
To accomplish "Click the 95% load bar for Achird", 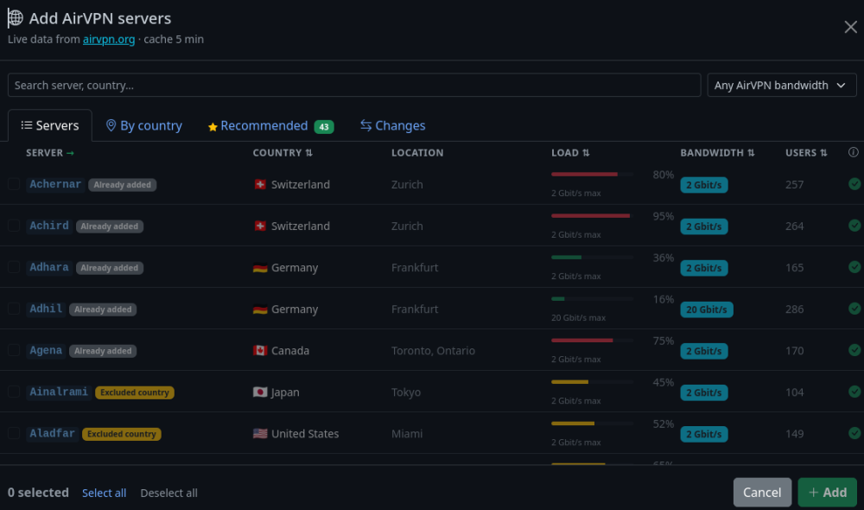I will coord(593,215).
